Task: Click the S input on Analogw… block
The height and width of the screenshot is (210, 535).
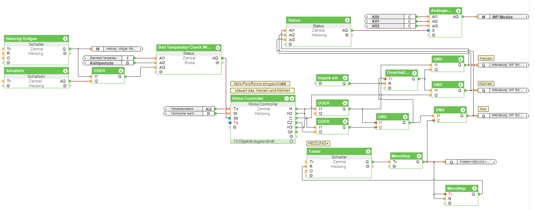Action: pyautogui.click(x=433, y=31)
